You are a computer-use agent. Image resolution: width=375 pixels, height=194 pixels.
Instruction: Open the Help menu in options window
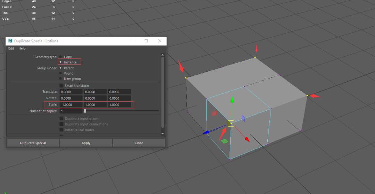22,48
